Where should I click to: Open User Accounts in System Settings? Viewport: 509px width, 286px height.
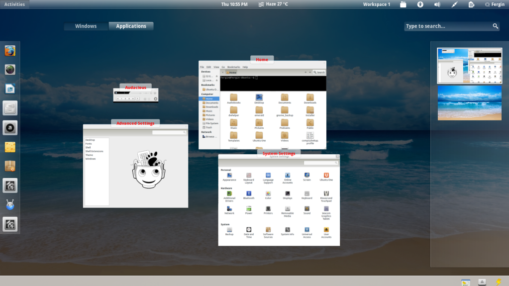tap(326, 233)
